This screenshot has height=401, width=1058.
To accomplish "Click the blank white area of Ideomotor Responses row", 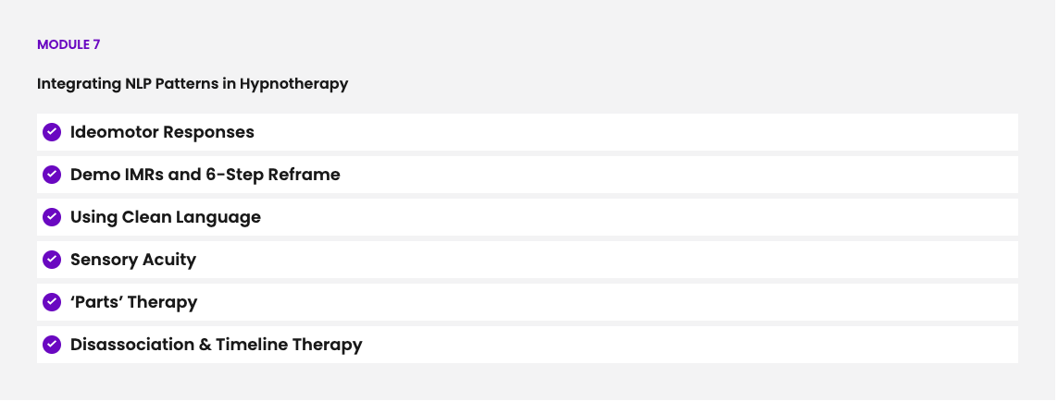I will click(634, 132).
